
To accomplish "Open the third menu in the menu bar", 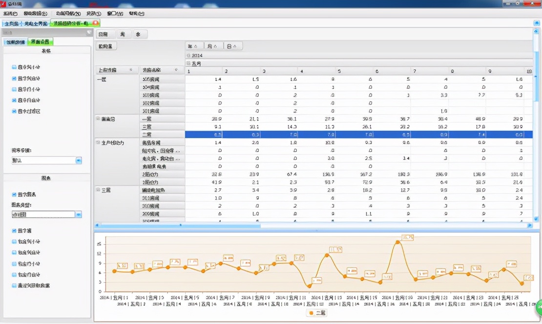I will pos(68,14).
